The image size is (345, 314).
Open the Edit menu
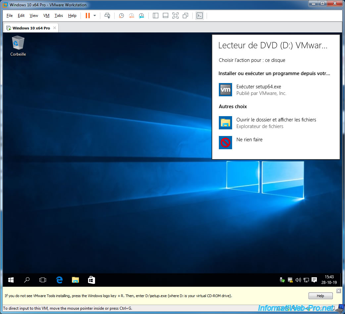click(x=21, y=16)
